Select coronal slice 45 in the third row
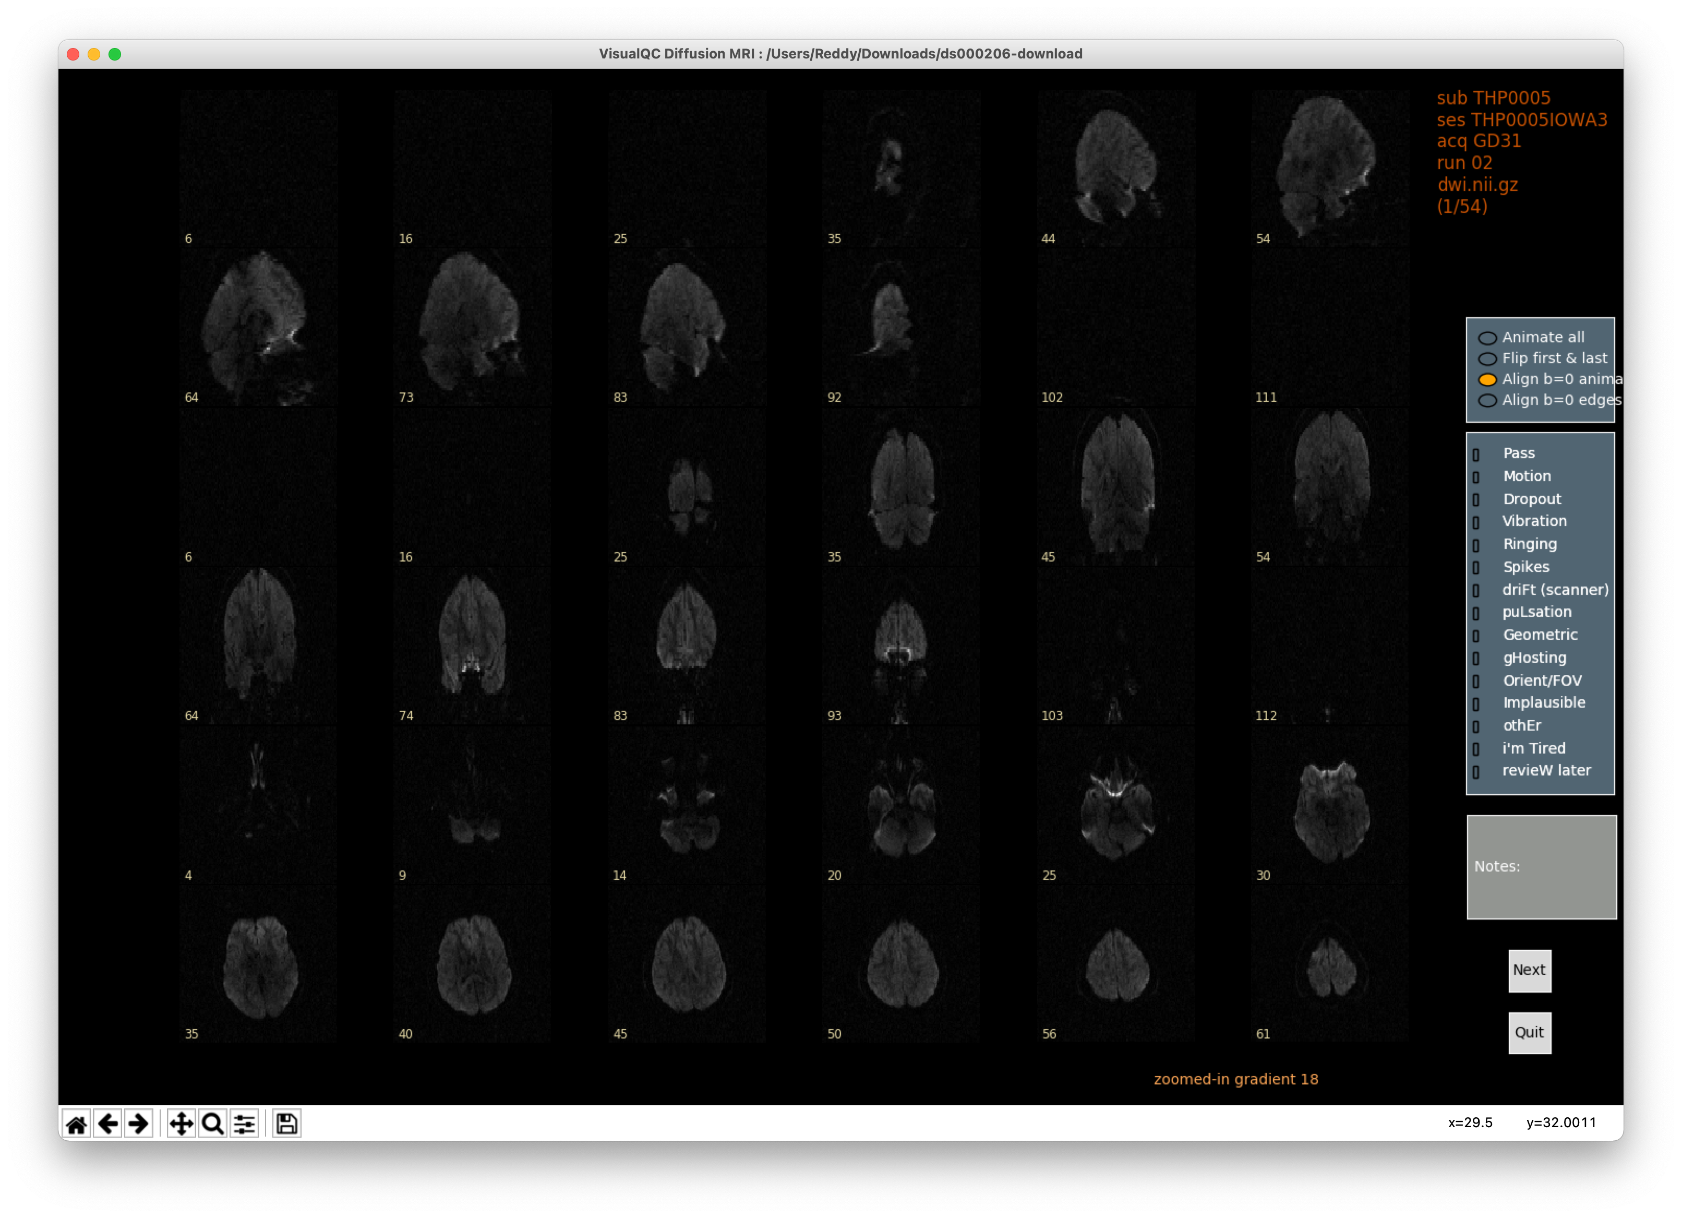Screen dimensions: 1682x1218 click(x=1116, y=486)
